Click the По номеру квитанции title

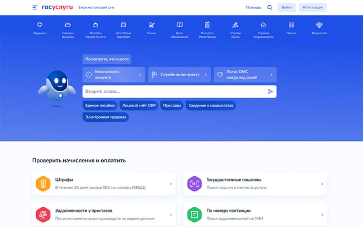[229, 210]
